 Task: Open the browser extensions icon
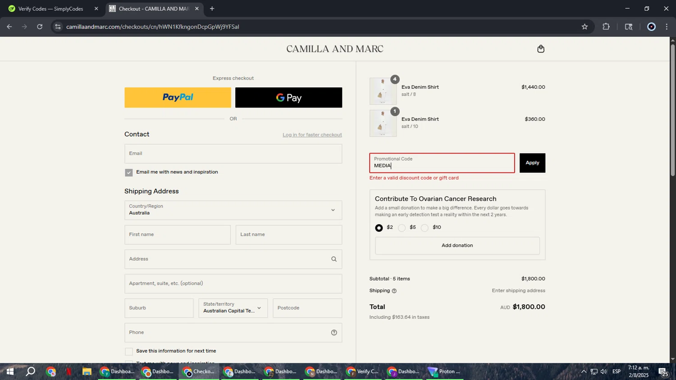(606, 27)
